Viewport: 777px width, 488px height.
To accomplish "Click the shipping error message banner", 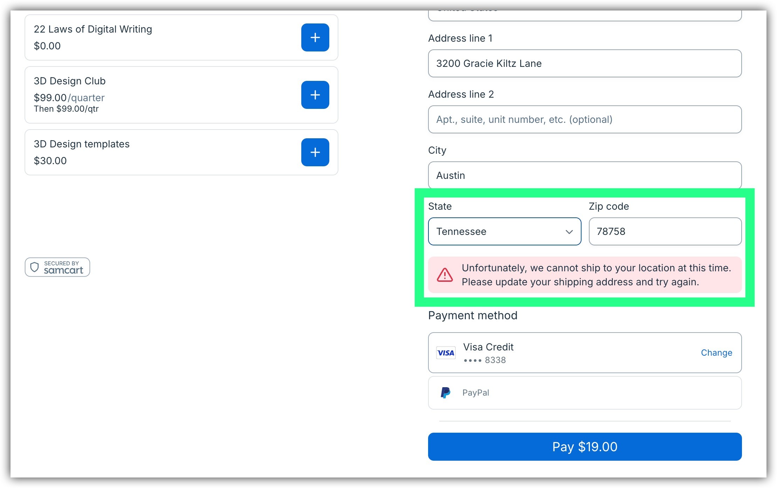I will point(596,275).
